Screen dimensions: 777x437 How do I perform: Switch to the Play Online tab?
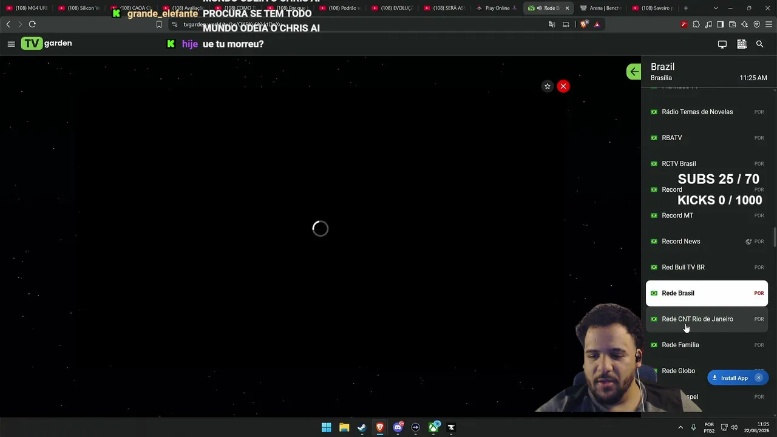[x=497, y=8]
